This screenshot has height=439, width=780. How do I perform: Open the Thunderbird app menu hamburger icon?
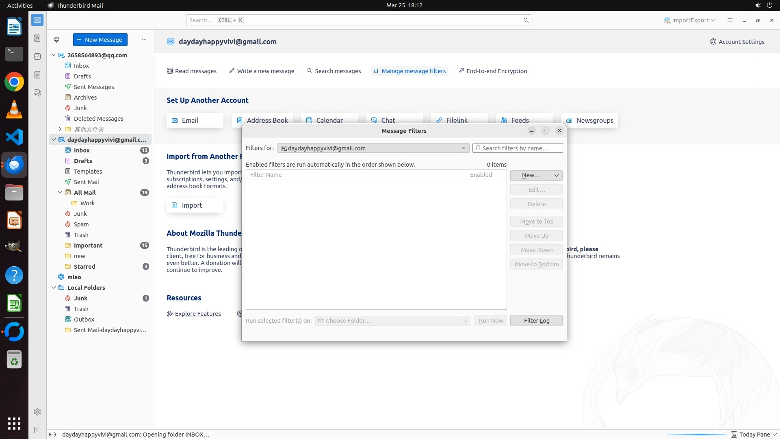(730, 20)
